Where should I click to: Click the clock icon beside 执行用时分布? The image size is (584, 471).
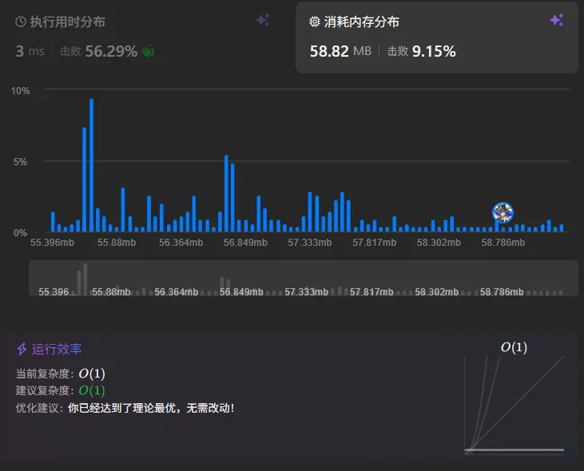pos(21,22)
